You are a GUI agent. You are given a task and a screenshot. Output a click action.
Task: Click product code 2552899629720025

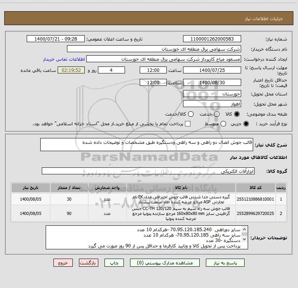pyautogui.click(x=255, y=213)
